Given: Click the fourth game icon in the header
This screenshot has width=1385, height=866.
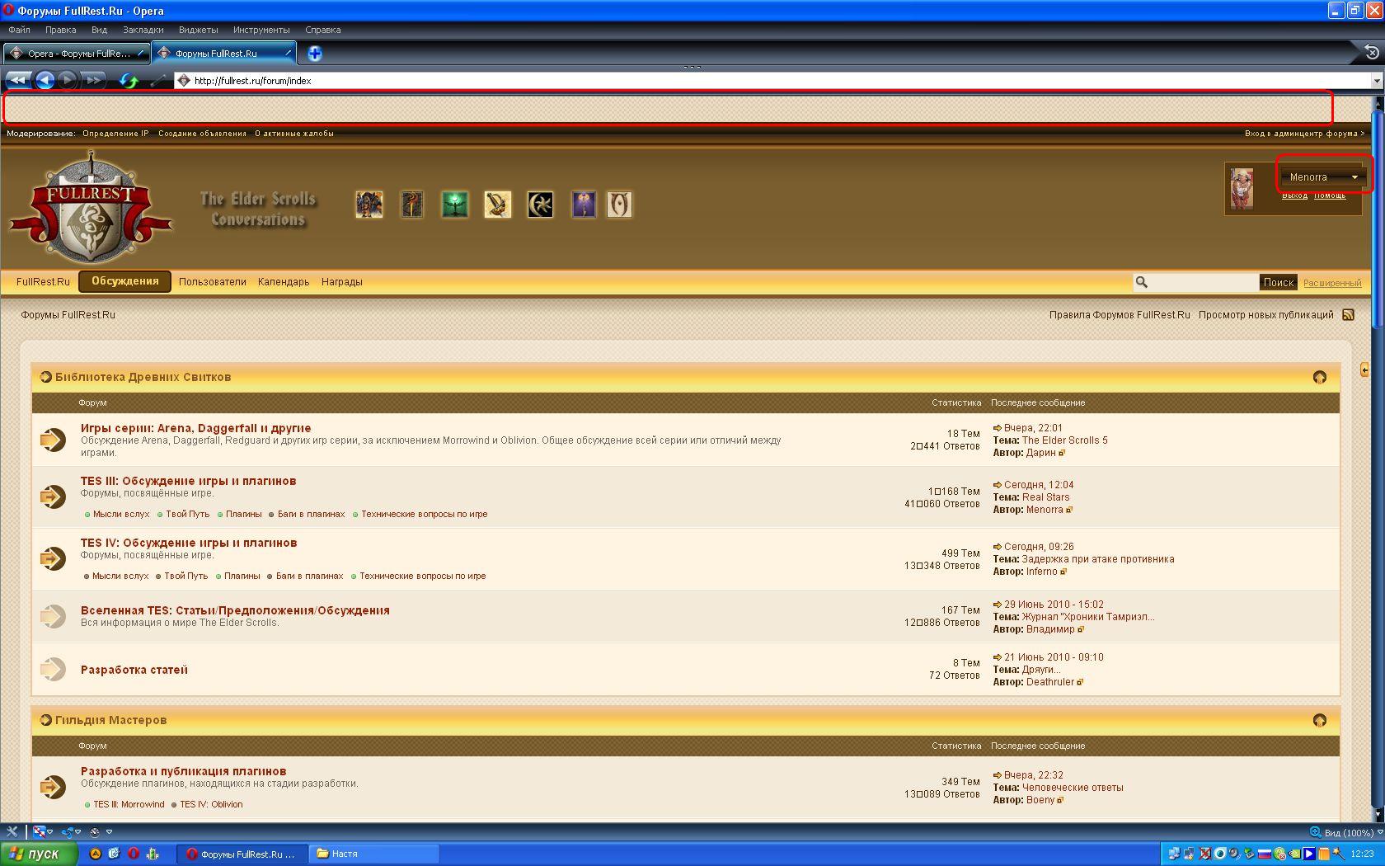Looking at the screenshot, I should click(497, 205).
